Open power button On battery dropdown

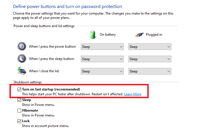(102, 47)
